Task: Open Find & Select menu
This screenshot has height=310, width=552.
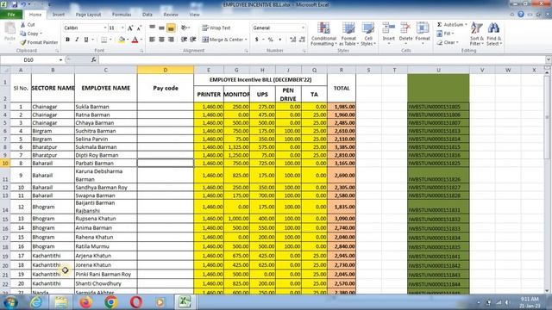Action: coord(494,34)
